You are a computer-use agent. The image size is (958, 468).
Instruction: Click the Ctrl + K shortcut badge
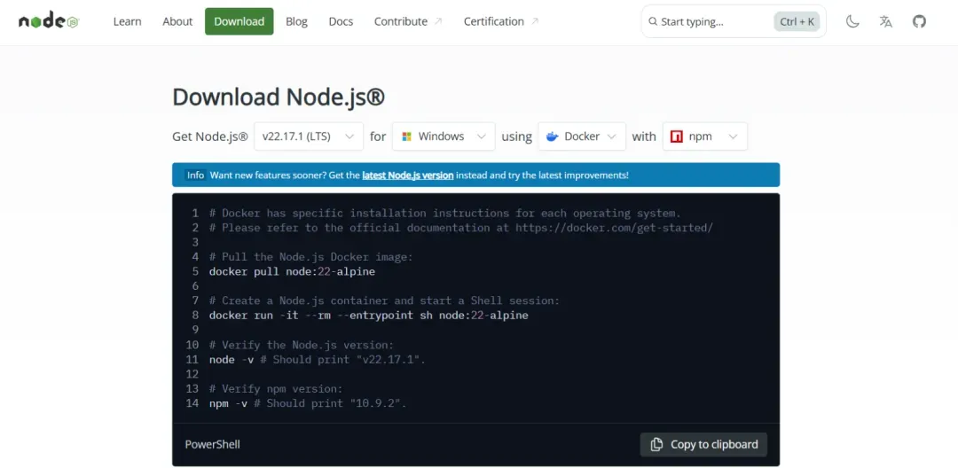(797, 22)
